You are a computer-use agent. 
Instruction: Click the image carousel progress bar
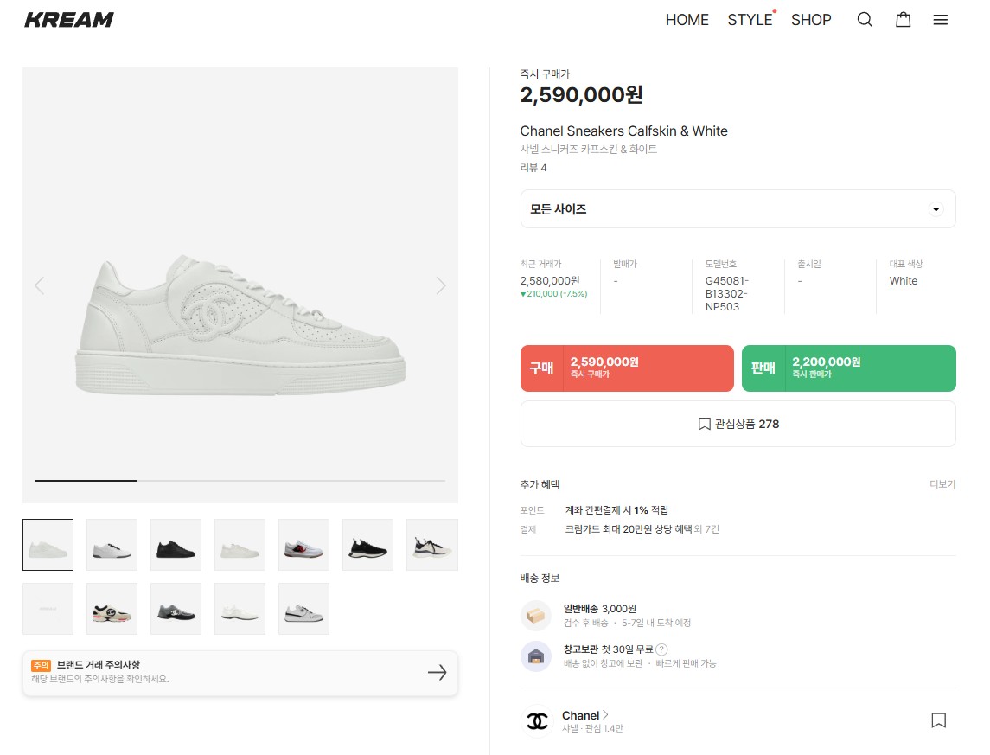[240, 480]
